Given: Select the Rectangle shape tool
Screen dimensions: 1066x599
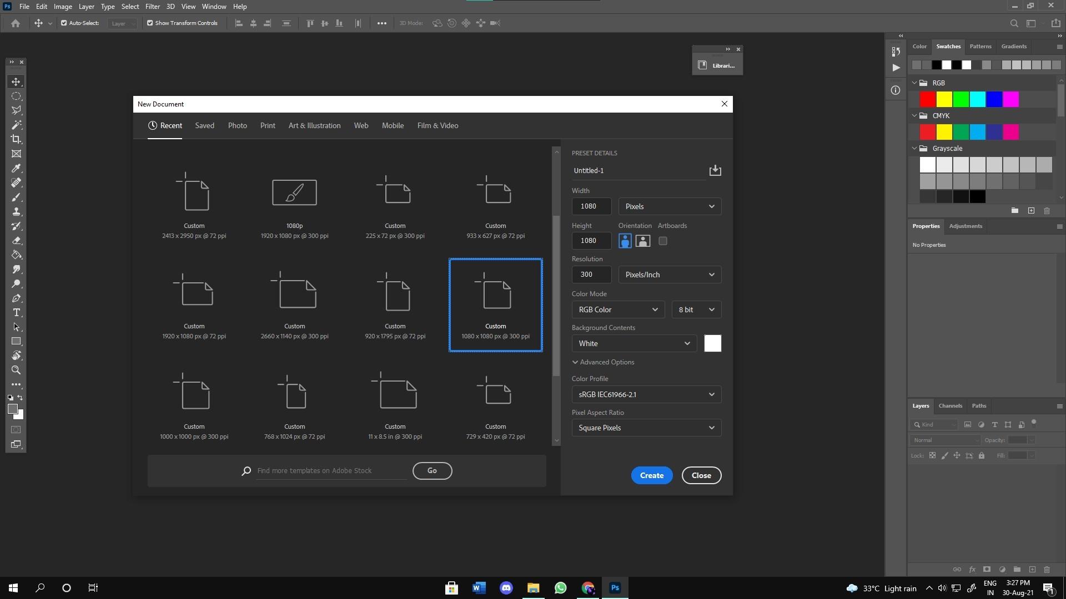Looking at the screenshot, I should coord(16,341).
